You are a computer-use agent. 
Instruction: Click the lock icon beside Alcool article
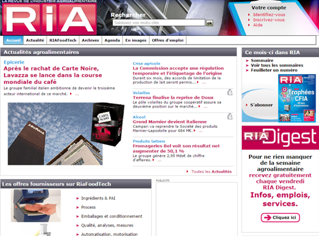tap(230, 116)
